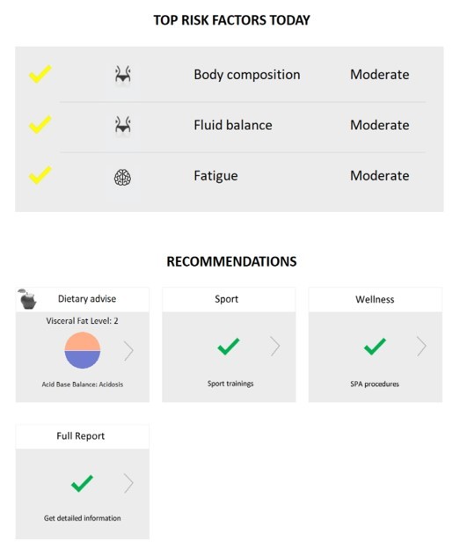Toggle yellow checkmark for Fatigue row
The height and width of the screenshot is (556, 460).
click(40, 175)
